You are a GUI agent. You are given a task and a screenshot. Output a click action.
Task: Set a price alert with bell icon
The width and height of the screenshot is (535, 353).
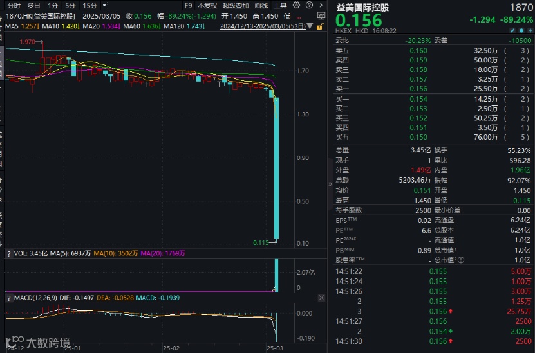[x=521, y=31]
